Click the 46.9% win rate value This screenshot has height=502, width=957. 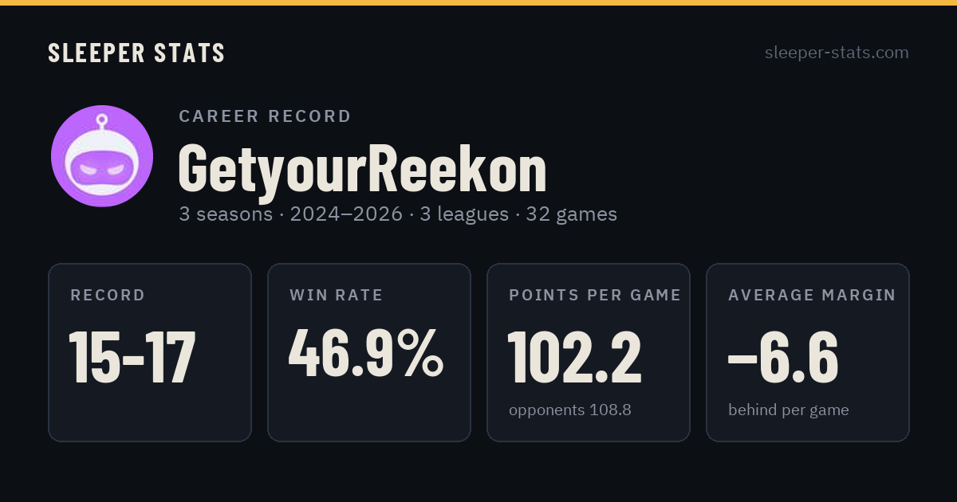point(367,354)
